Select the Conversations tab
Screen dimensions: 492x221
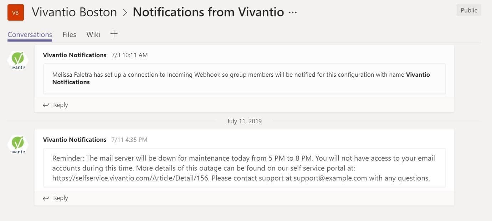coord(30,34)
